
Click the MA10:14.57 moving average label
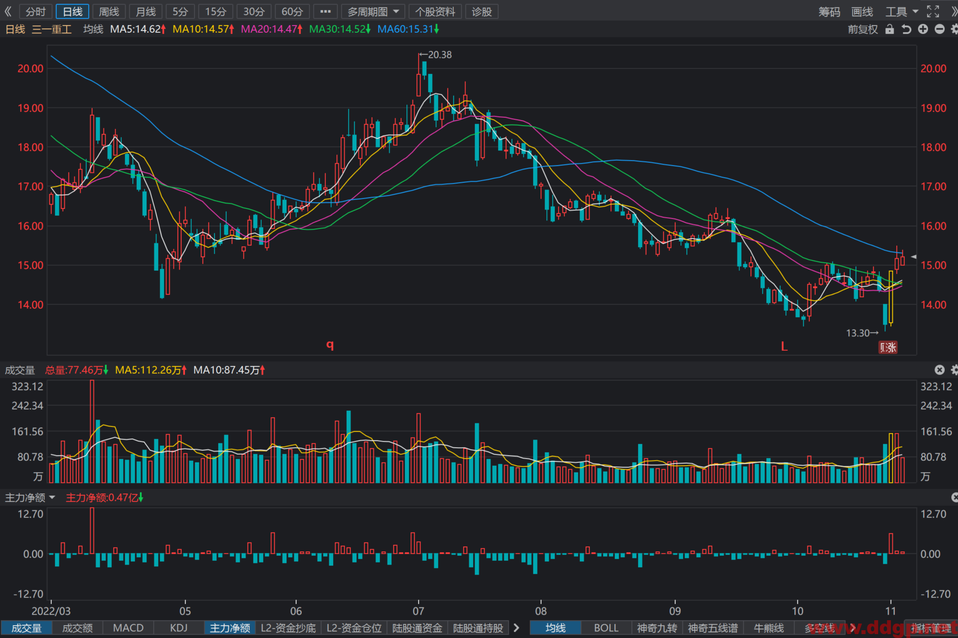(203, 29)
